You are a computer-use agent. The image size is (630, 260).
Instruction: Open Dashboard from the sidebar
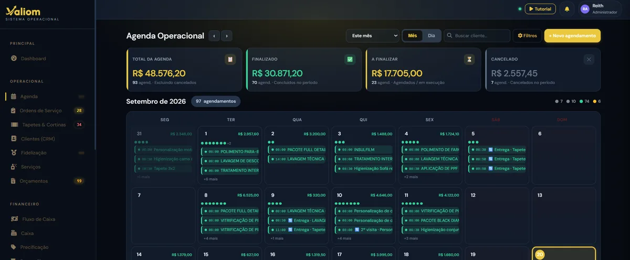33,58
